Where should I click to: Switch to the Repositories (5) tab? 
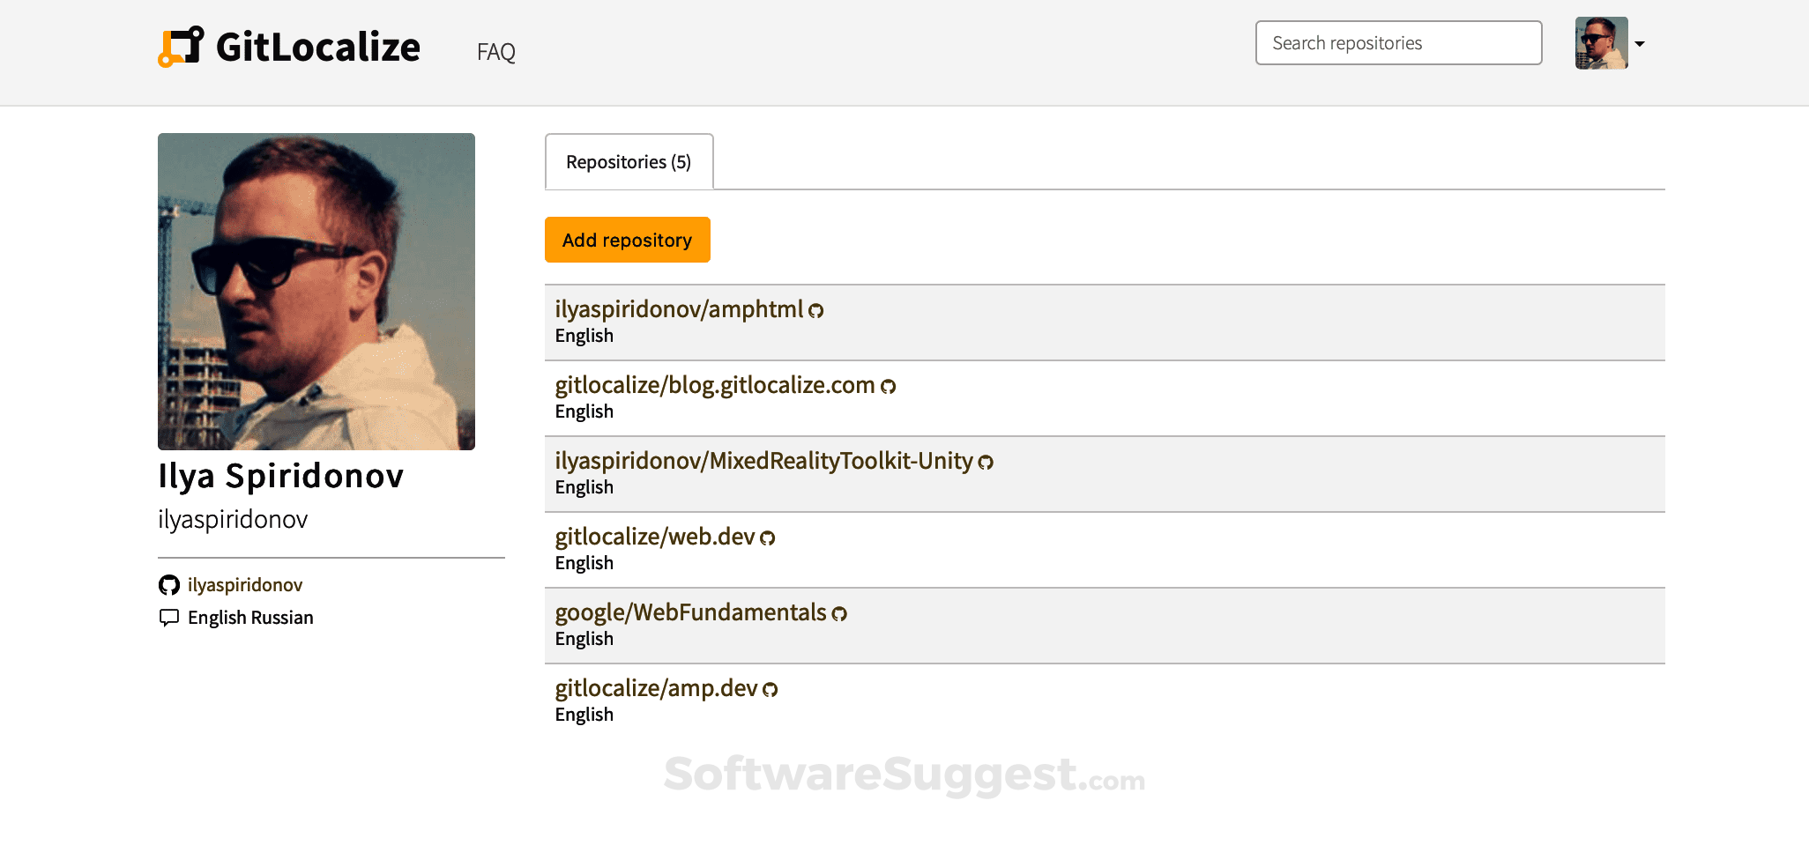coord(629,161)
